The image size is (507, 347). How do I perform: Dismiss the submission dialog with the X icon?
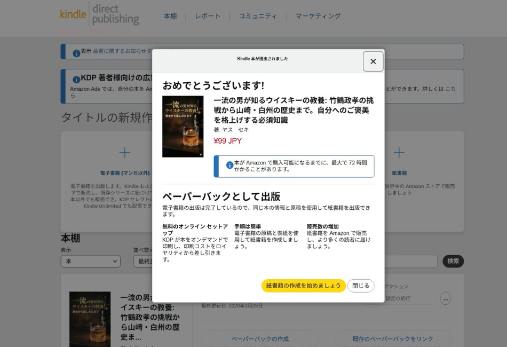373,61
